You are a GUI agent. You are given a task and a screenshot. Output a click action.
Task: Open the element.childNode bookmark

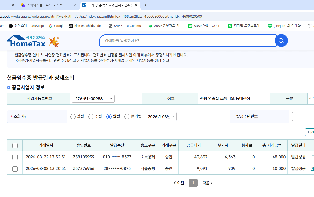click(x=86, y=26)
